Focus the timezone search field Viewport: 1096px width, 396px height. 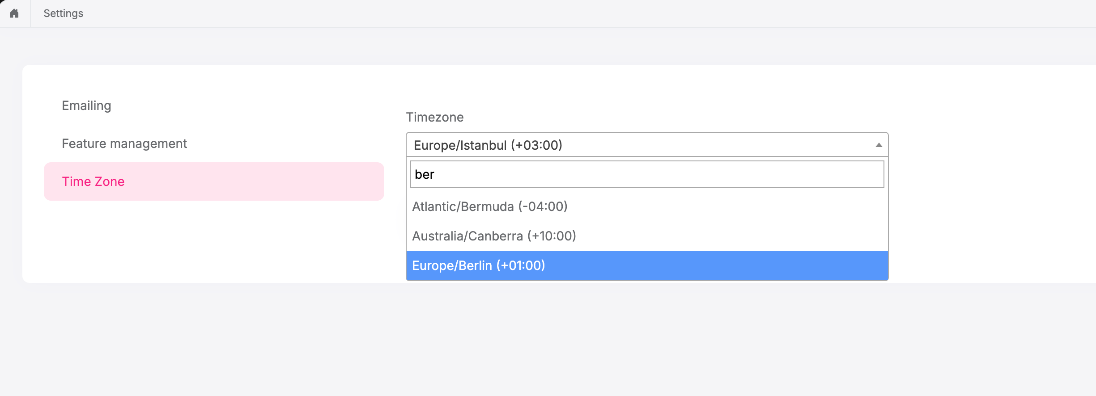[646, 174]
